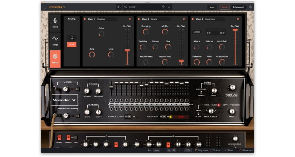Adjust the Hiss/Buzz Balance knob
The image size is (295, 157).
tap(211, 111)
